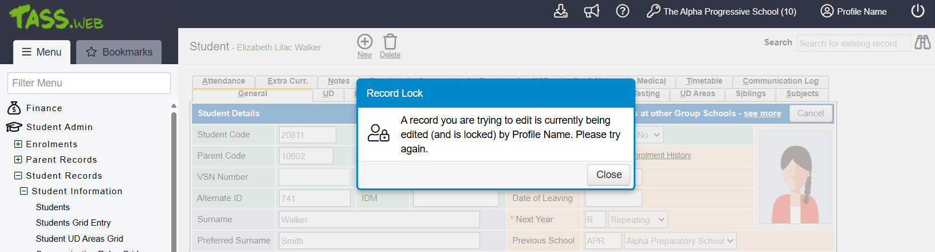Click the binoculars search icon

click(x=922, y=42)
